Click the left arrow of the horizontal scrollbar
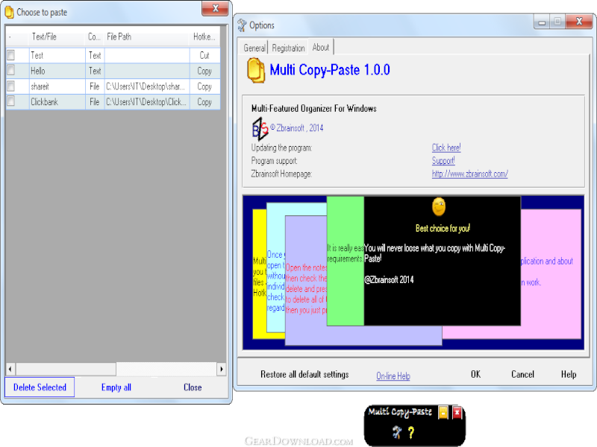The width and height of the screenshot is (597, 447). pos(10,369)
